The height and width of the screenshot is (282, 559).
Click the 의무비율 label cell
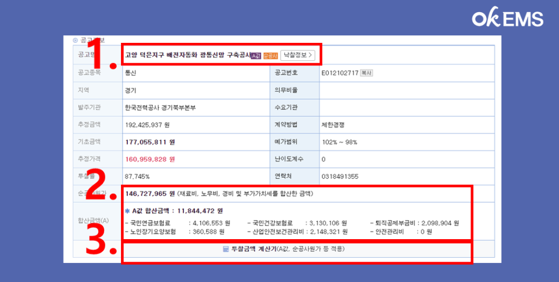click(x=295, y=90)
